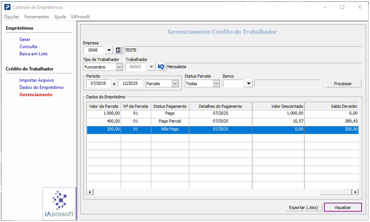Viewport: 370px width, 222px height.
Task: Open the Importar Arquivo link
Action: pyautogui.click(x=37, y=80)
